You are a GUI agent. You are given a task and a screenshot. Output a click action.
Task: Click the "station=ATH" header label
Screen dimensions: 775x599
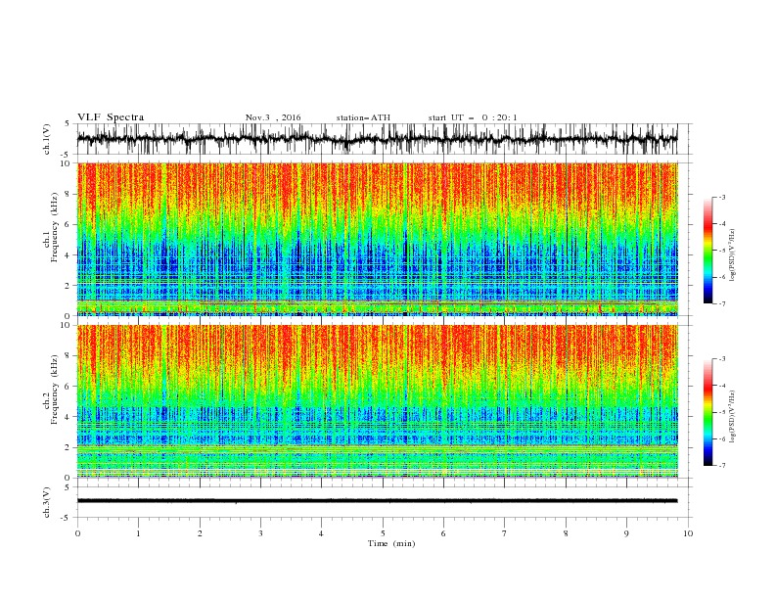pos(363,117)
